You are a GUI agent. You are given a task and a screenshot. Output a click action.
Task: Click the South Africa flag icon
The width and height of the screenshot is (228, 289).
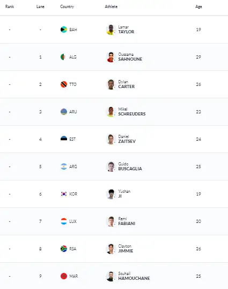[x=64, y=249]
